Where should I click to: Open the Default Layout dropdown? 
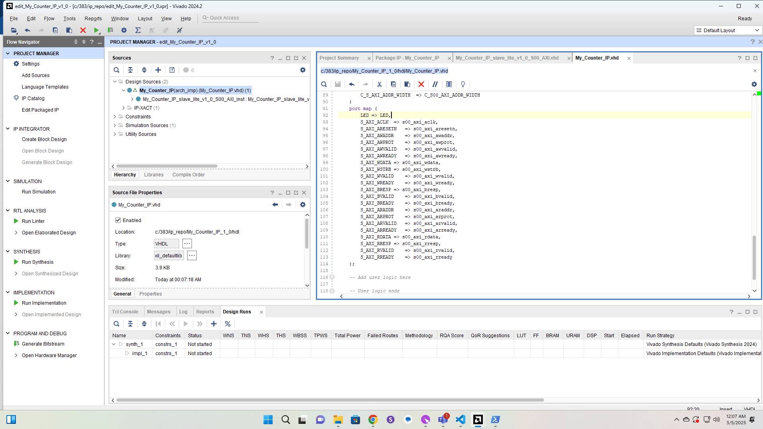[x=728, y=30]
